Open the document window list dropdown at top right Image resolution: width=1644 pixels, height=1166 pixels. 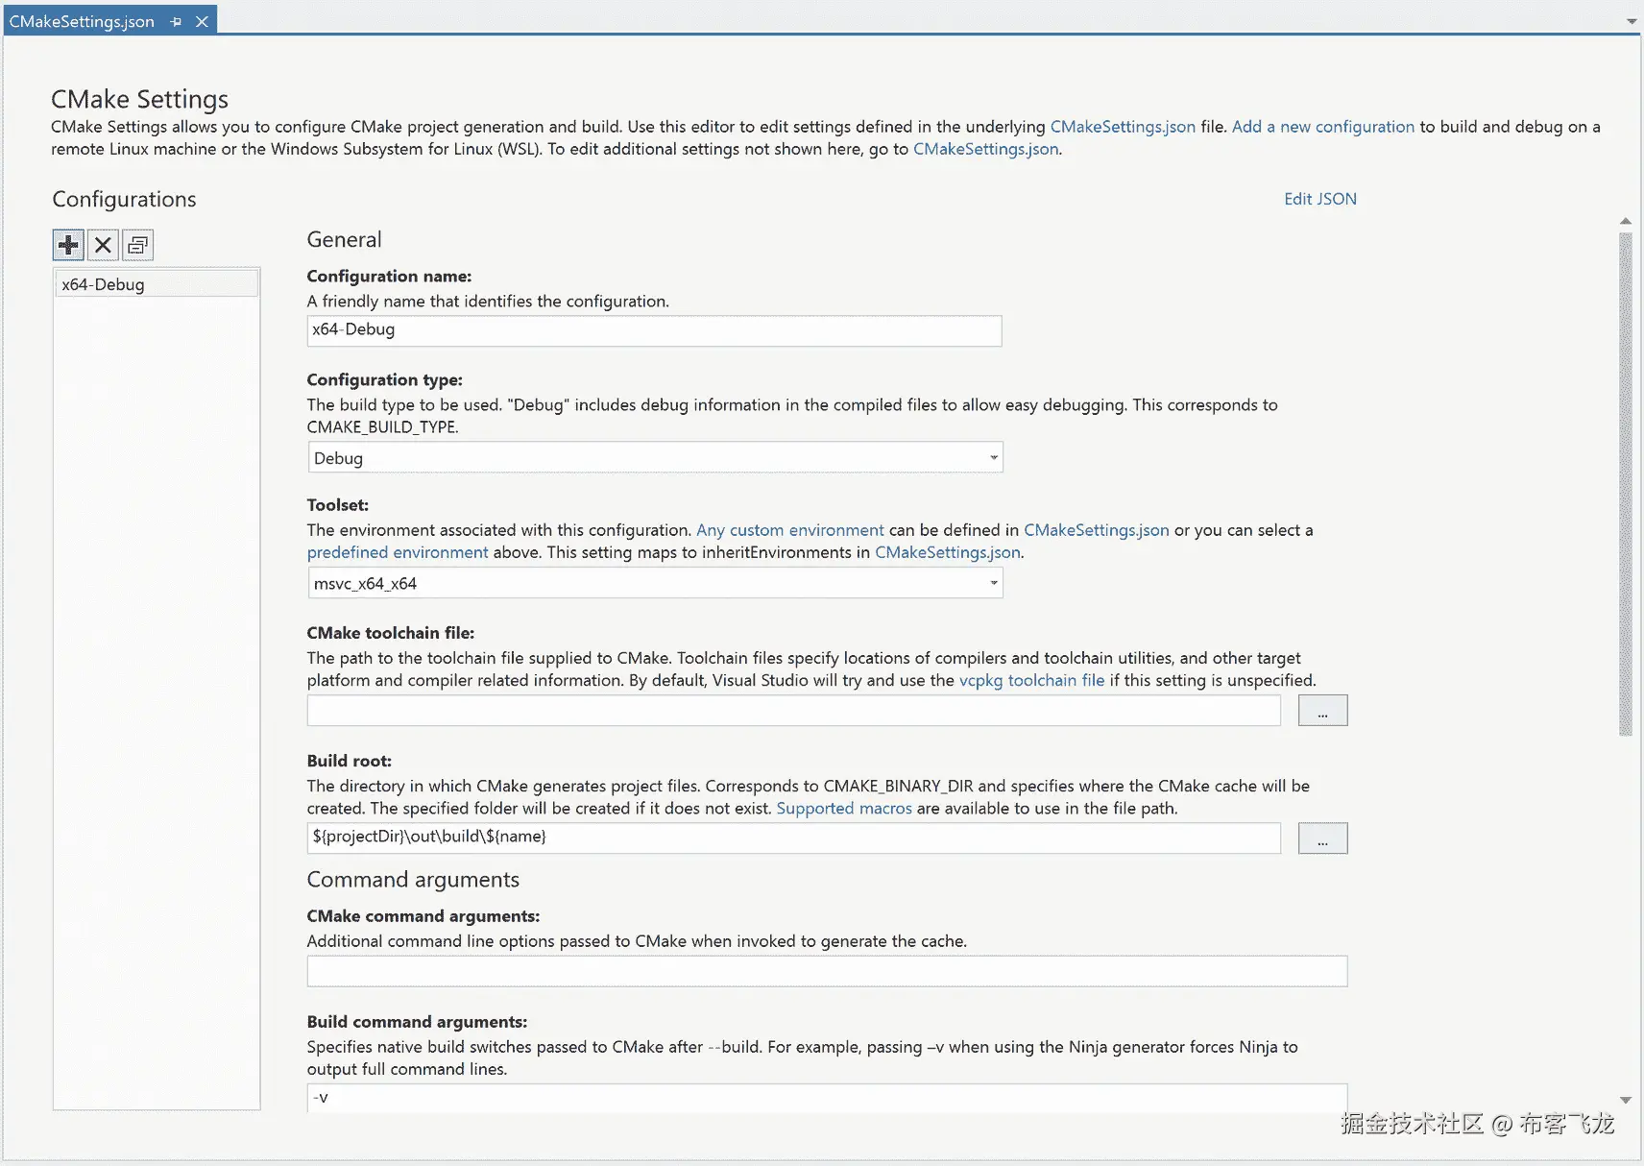coord(1633,19)
